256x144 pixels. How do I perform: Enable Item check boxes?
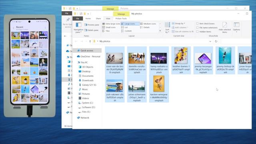(197, 24)
